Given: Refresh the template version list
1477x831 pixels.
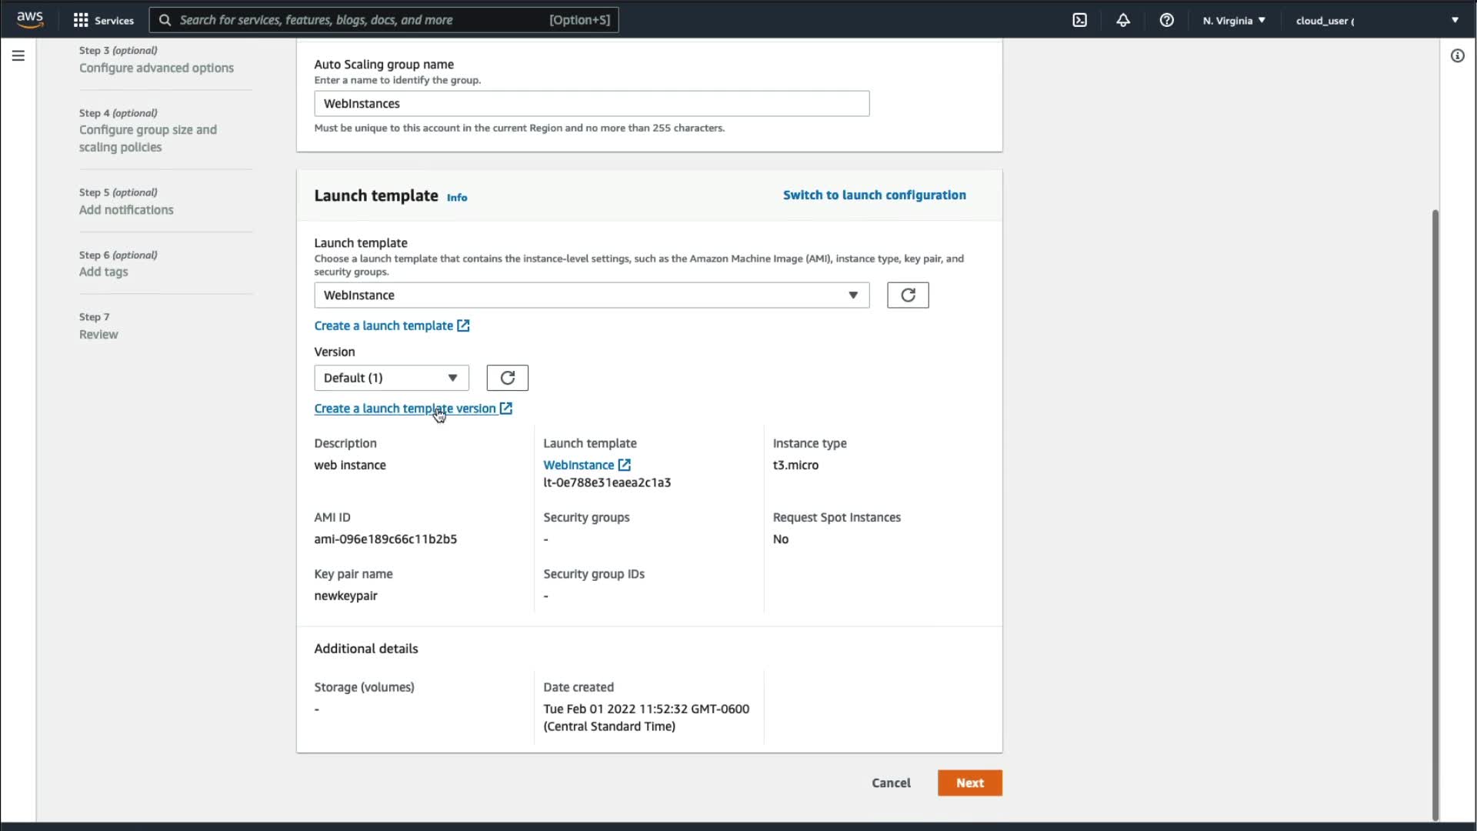Looking at the screenshot, I should (x=507, y=378).
